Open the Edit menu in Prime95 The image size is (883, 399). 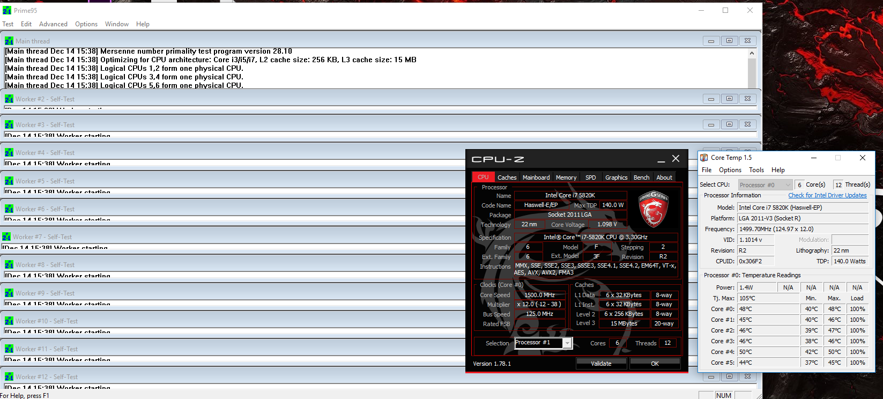26,24
